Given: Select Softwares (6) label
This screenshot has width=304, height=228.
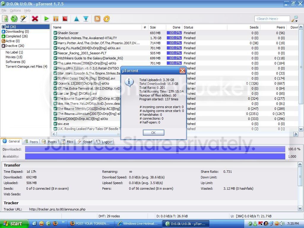Looking at the screenshot, I should pos(15,62).
